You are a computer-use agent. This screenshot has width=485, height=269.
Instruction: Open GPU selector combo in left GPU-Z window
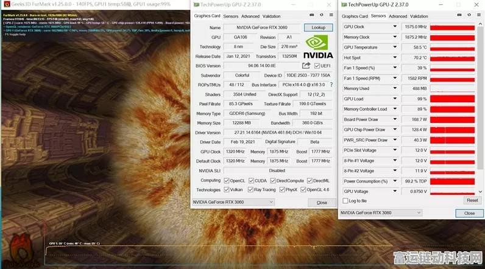coord(233,202)
